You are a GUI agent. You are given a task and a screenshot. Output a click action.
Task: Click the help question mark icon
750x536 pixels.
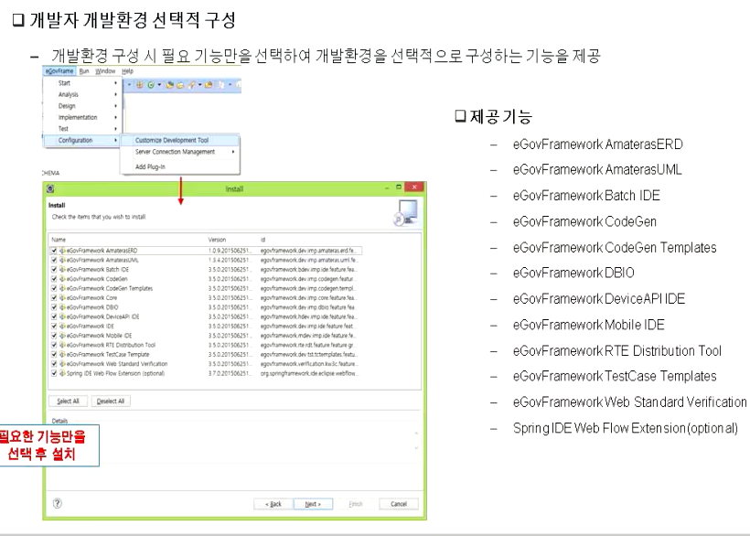coord(58,503)
